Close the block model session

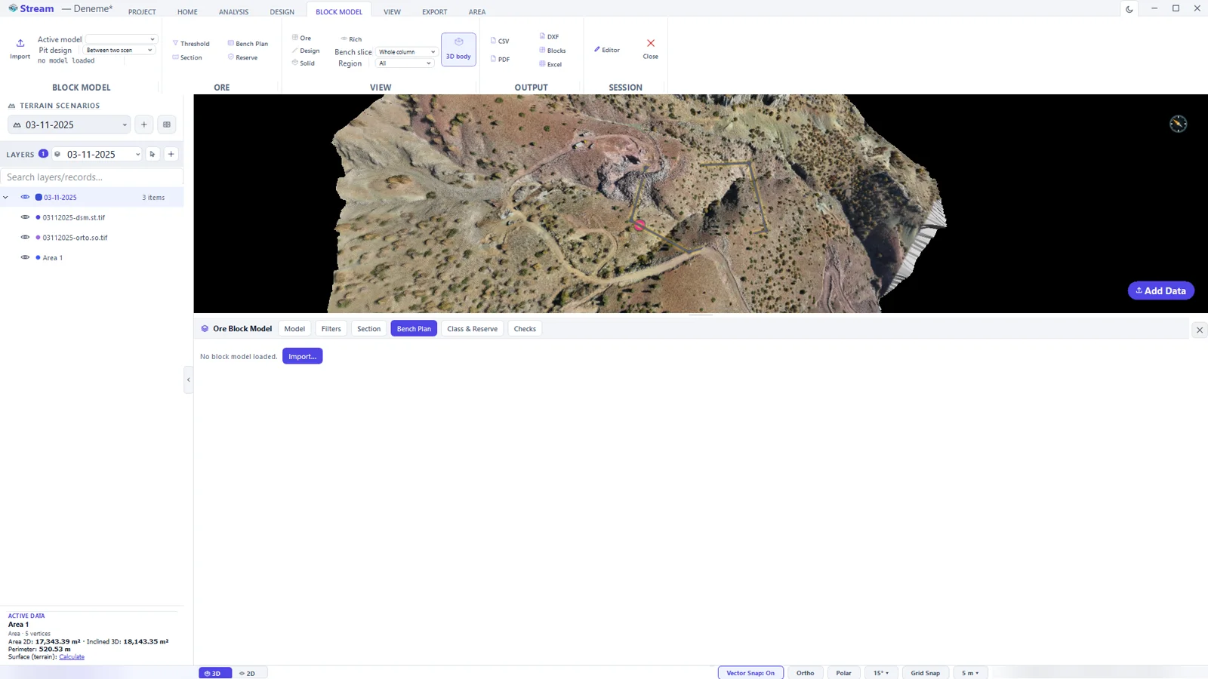coord(650,48)
